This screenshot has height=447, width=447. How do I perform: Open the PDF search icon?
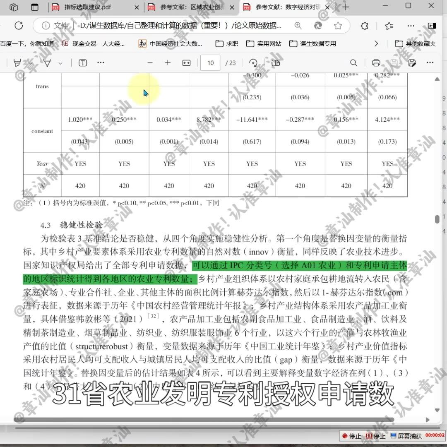click(353, 62)
